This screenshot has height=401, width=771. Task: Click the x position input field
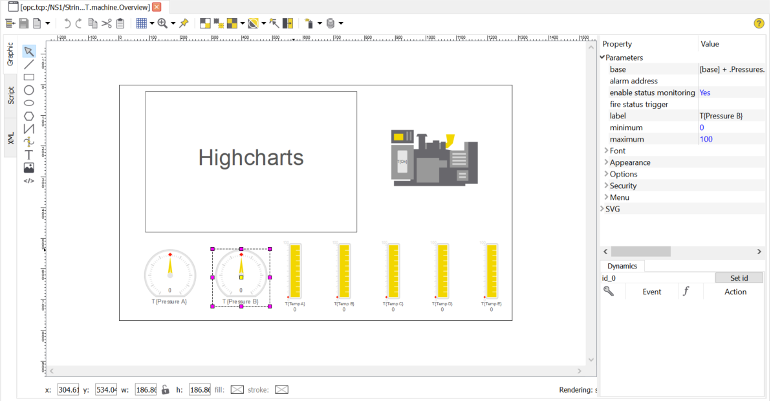point(68,389)
